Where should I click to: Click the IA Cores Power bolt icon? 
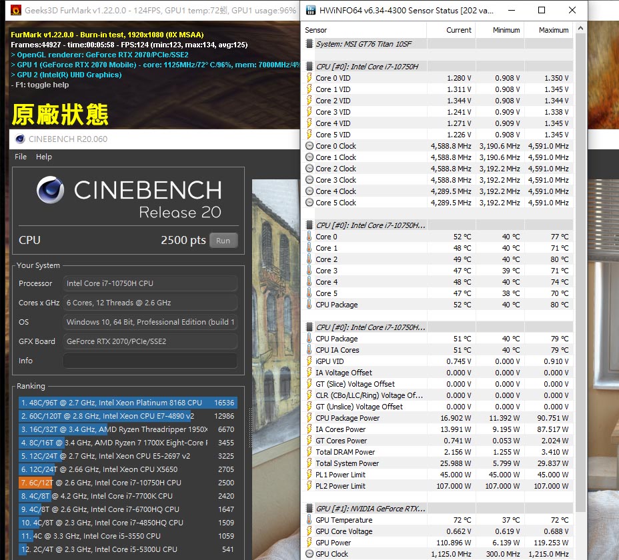309,429
